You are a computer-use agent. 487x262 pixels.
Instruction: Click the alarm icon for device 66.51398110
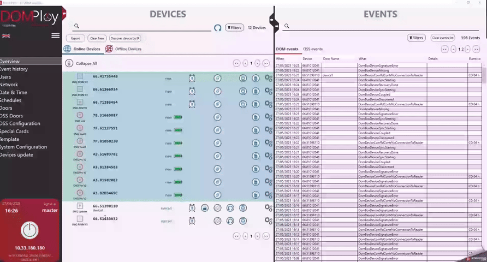[192, 207]
